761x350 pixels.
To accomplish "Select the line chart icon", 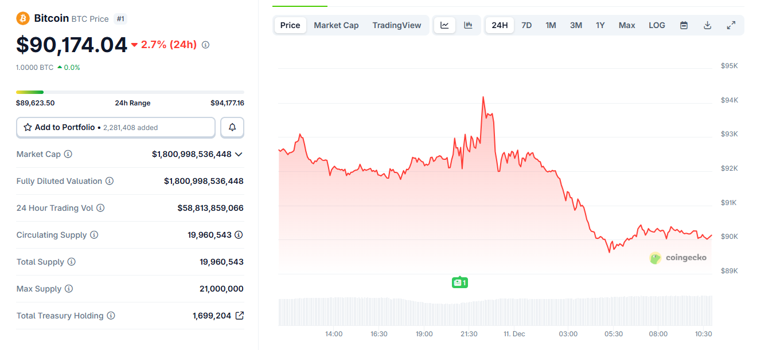I will [x=444, y=25].
